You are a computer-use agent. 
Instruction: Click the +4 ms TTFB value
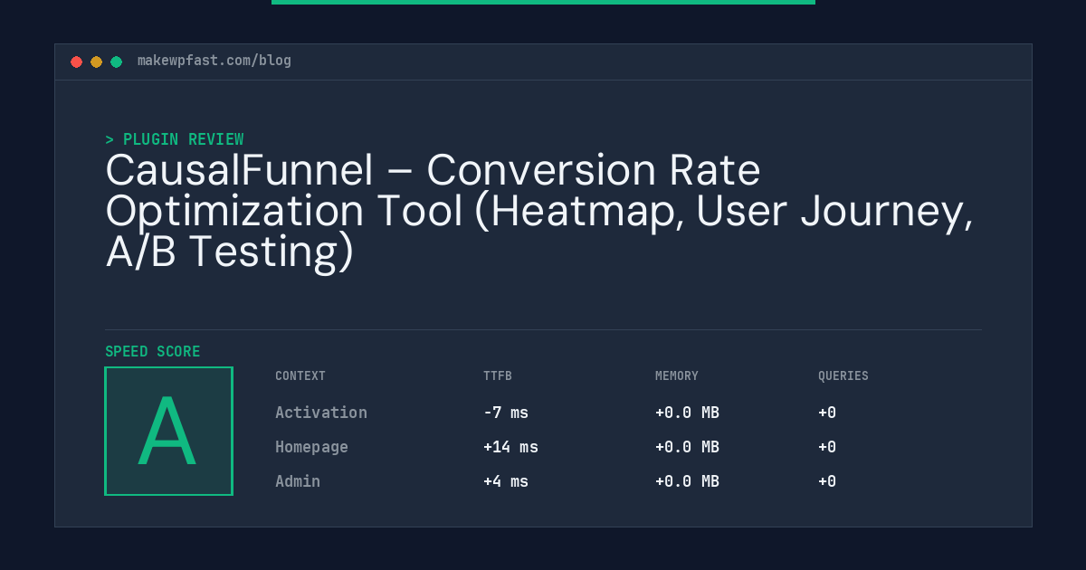[506, 481]
